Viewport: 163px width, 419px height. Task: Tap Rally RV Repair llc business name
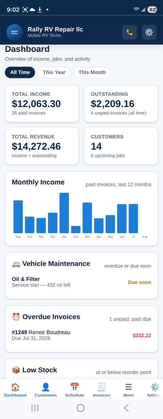[x=55, y=29]
